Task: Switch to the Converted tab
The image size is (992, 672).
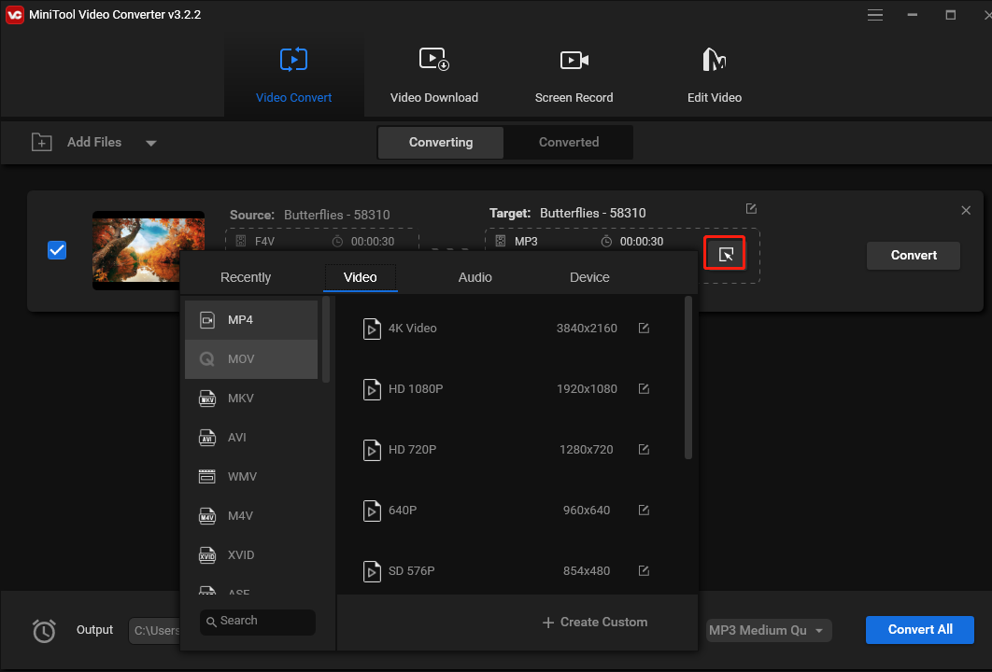Action: 569,142
